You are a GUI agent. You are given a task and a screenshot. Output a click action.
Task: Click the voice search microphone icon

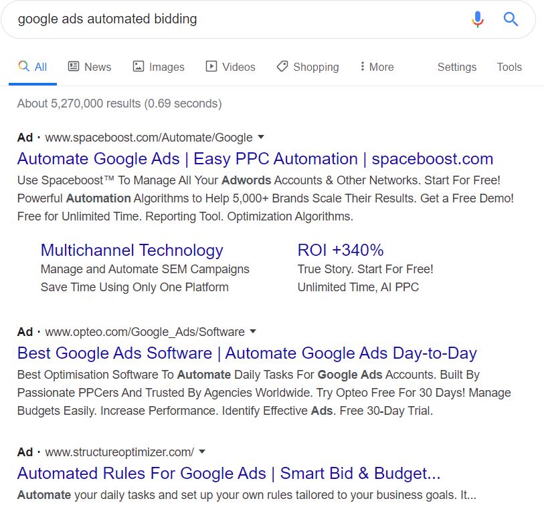pyautogui.click(x=478, y=19)
